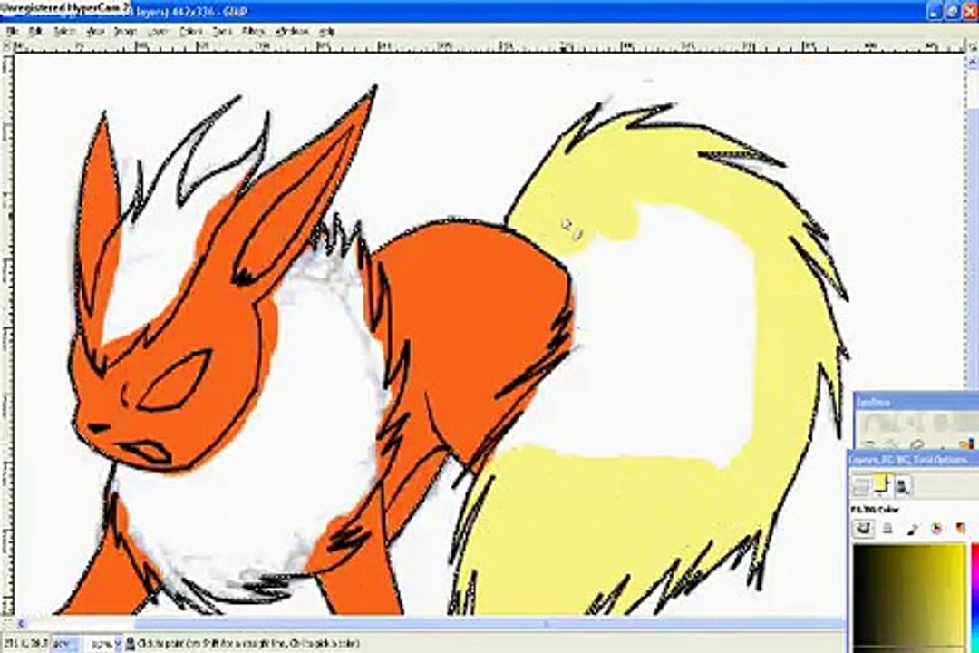The image size is (979, 653).
Task: Click the horizontal scrollbar thumb
Action: (489, 624)
